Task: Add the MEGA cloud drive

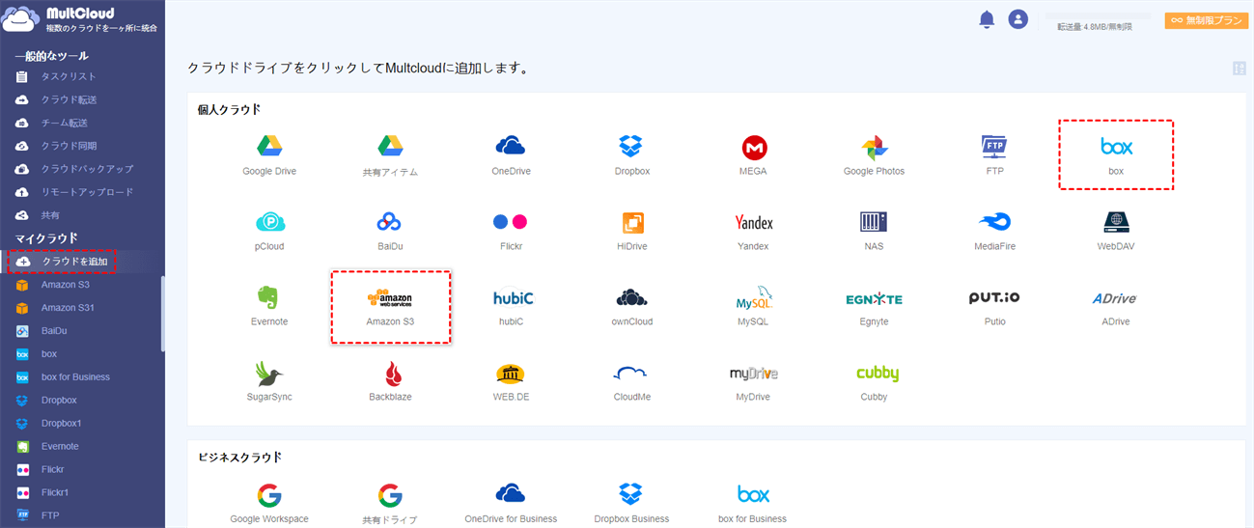Action: tap(753, 155)
